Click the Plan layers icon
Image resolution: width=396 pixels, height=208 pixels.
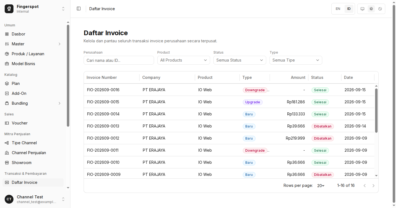pyautogui.click(x=7, y=84)
